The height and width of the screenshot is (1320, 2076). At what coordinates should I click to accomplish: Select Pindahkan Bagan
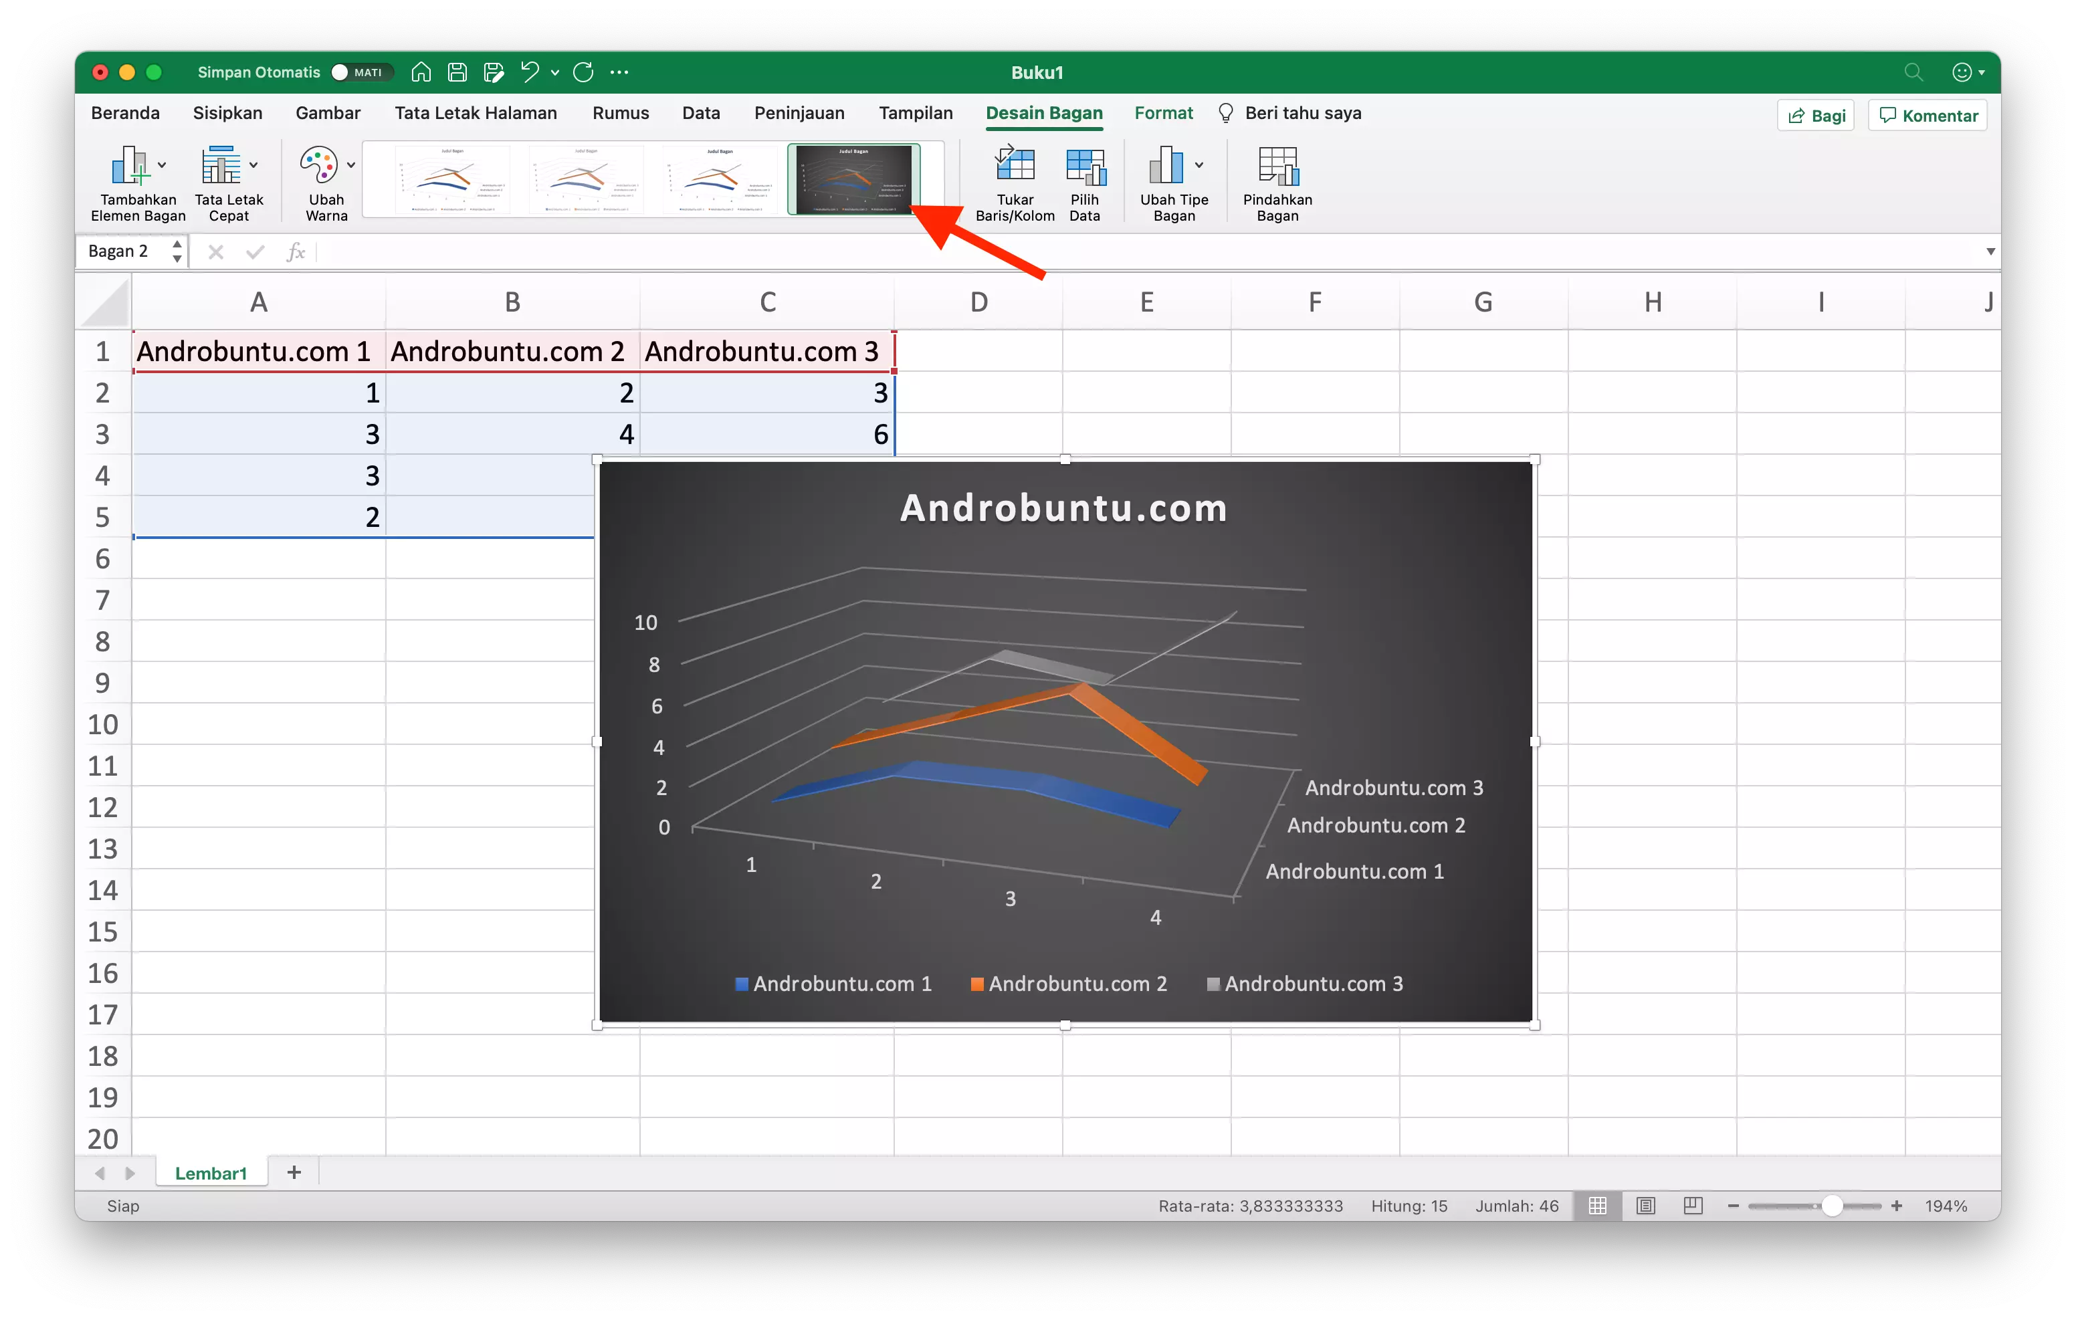[1277, 168]
